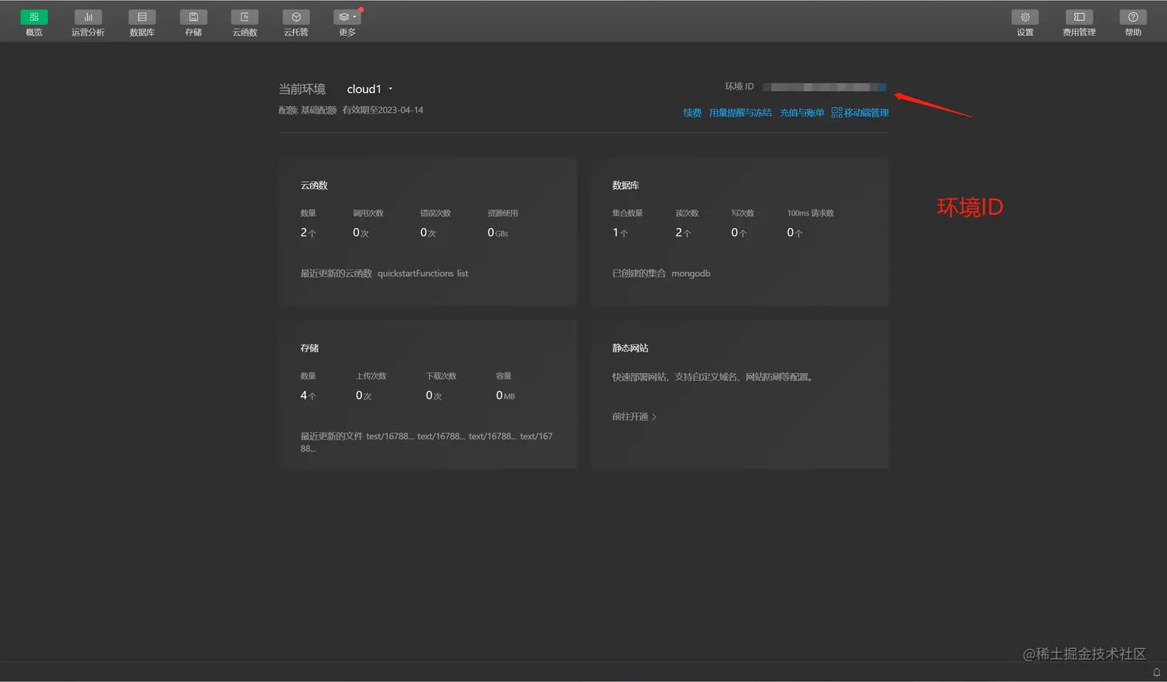Switch to the 存储 storage section
The image size is (1167, 682).
coord(193,22)
